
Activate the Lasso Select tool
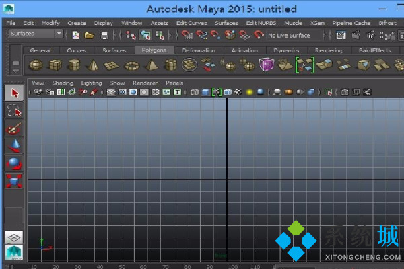14,110
